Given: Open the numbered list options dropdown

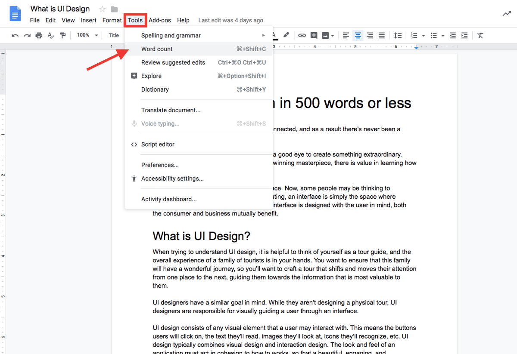Looking at the screenshot, I should tap(423, 35).
